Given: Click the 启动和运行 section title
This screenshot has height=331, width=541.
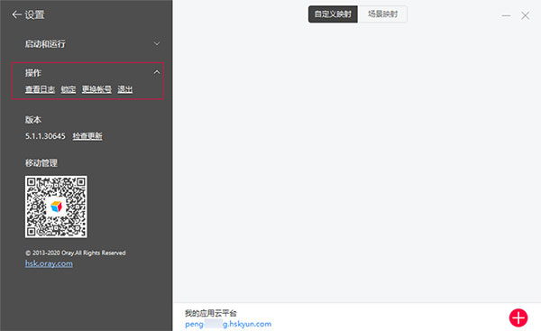Looking at the screenshot, I should 45,44.
